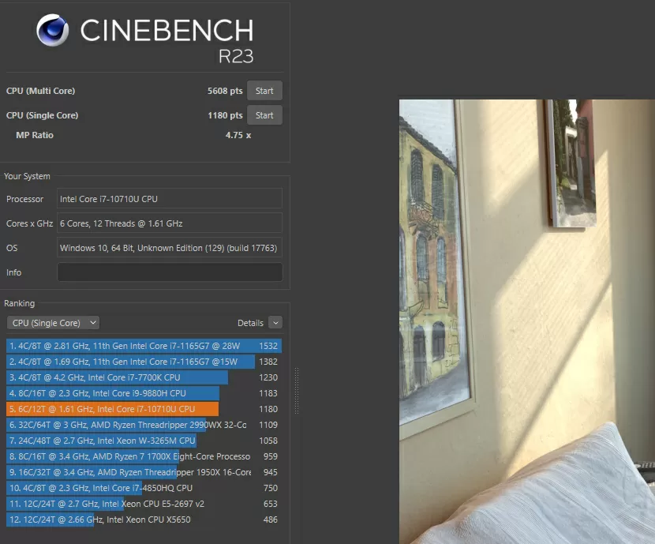Select the Core i9-9880H ranking entry
This screenshot has width=655, height=544.
click(x=142, y=393)
